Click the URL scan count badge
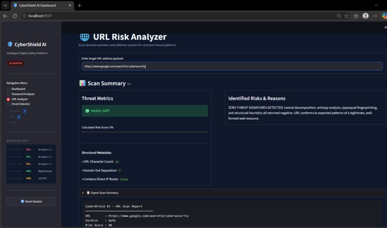The height and width of the screenshot is (228, 387). (x=19, y=117)
